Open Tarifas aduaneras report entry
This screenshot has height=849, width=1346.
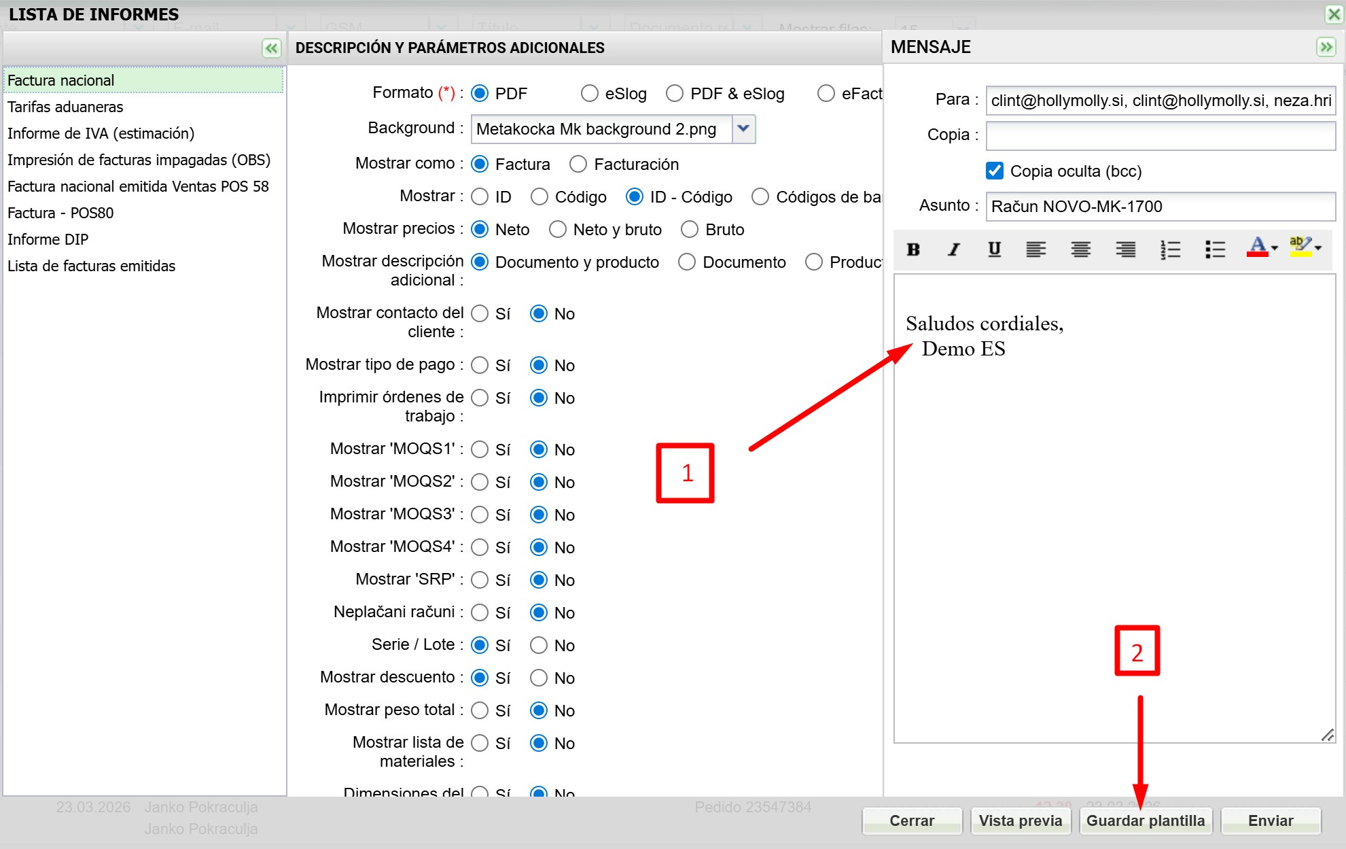pyautogui.click(x=65, y=107)
